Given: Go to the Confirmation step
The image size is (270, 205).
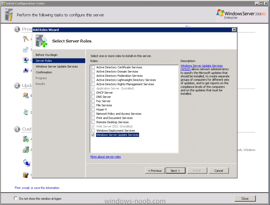Looking at the screenshot, I should point(44,72).
